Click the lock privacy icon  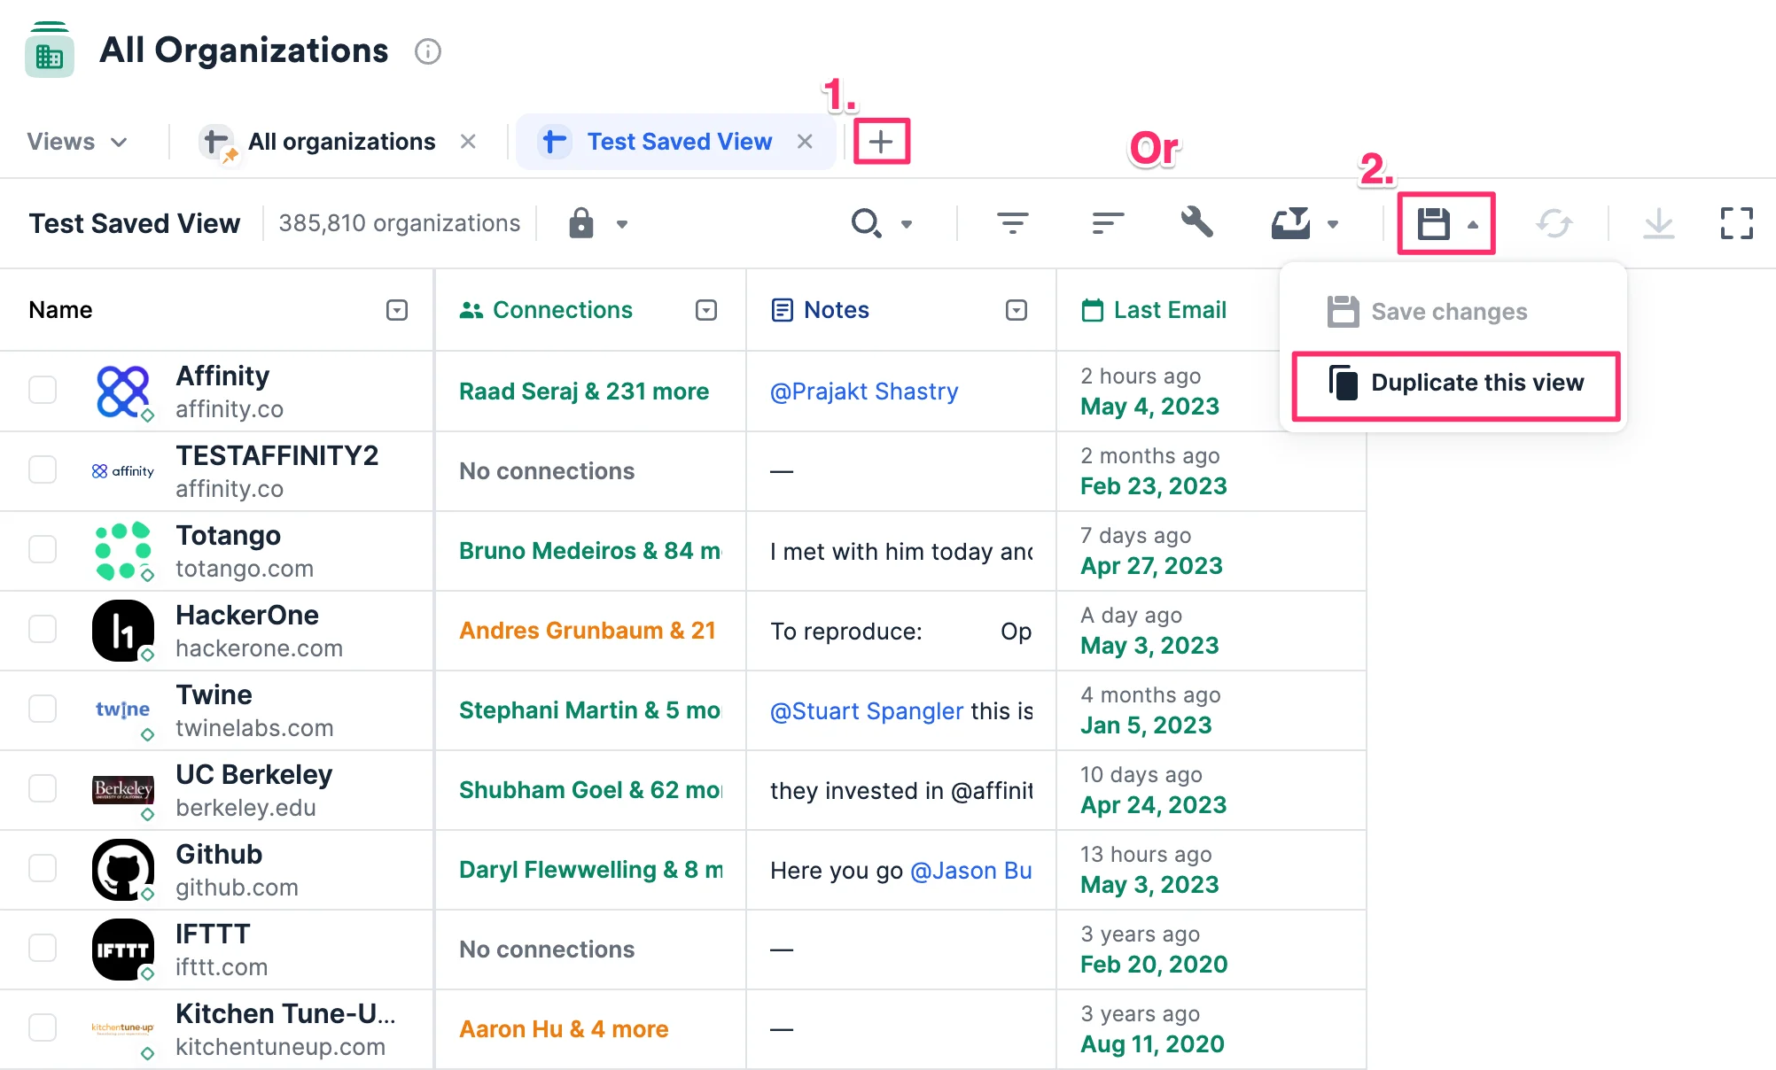coord(581,223)
